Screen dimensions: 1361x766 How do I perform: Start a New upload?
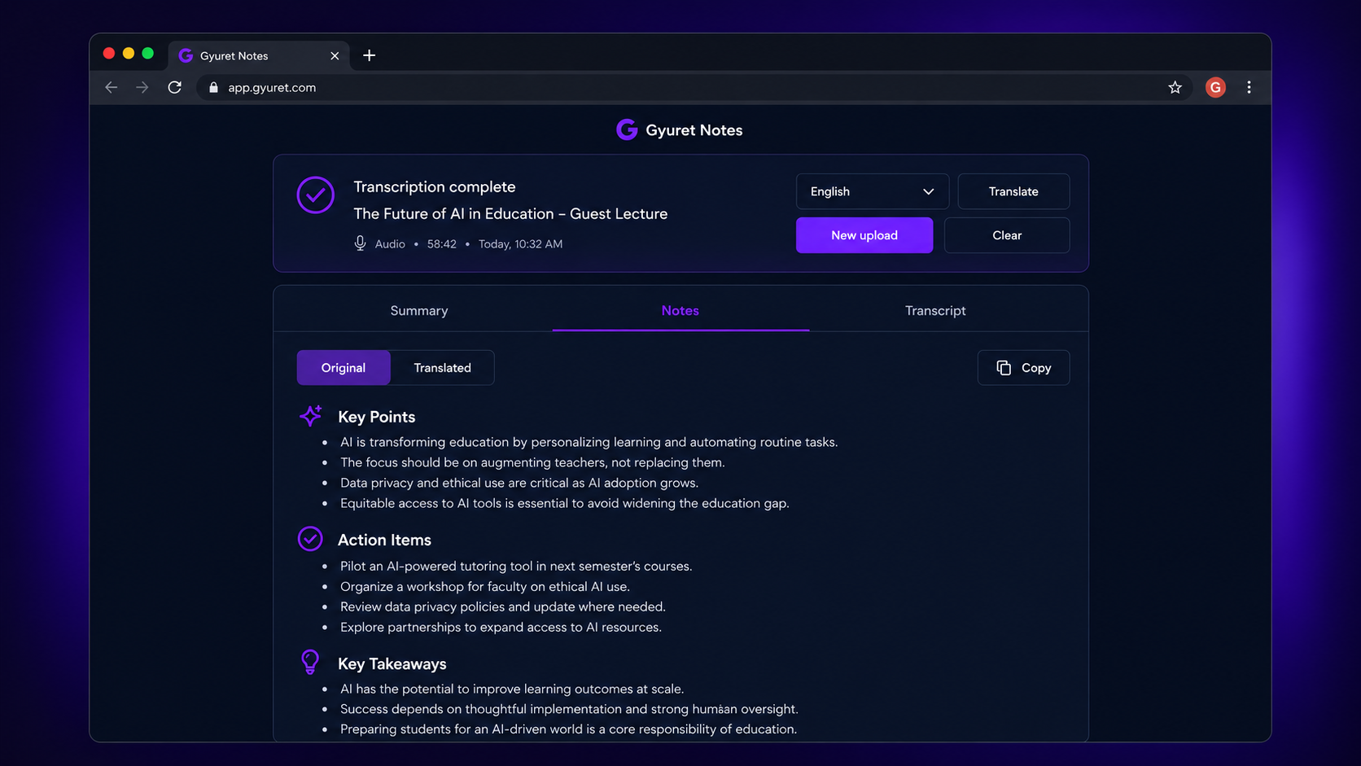point(864,235)
